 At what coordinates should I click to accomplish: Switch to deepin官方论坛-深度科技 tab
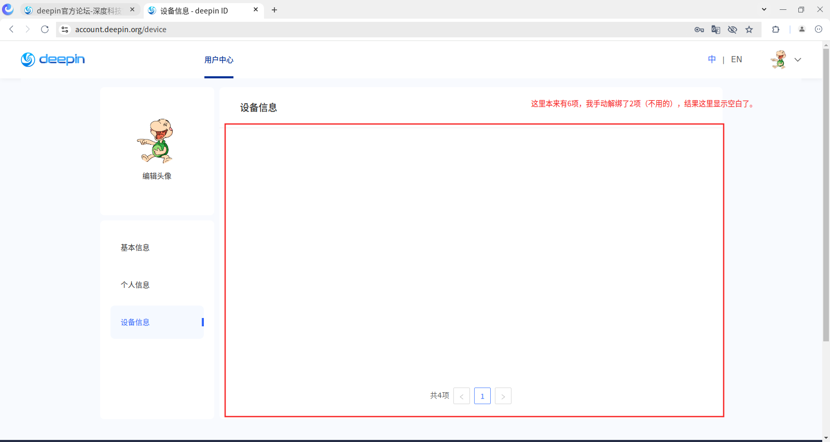click(79, 10)
